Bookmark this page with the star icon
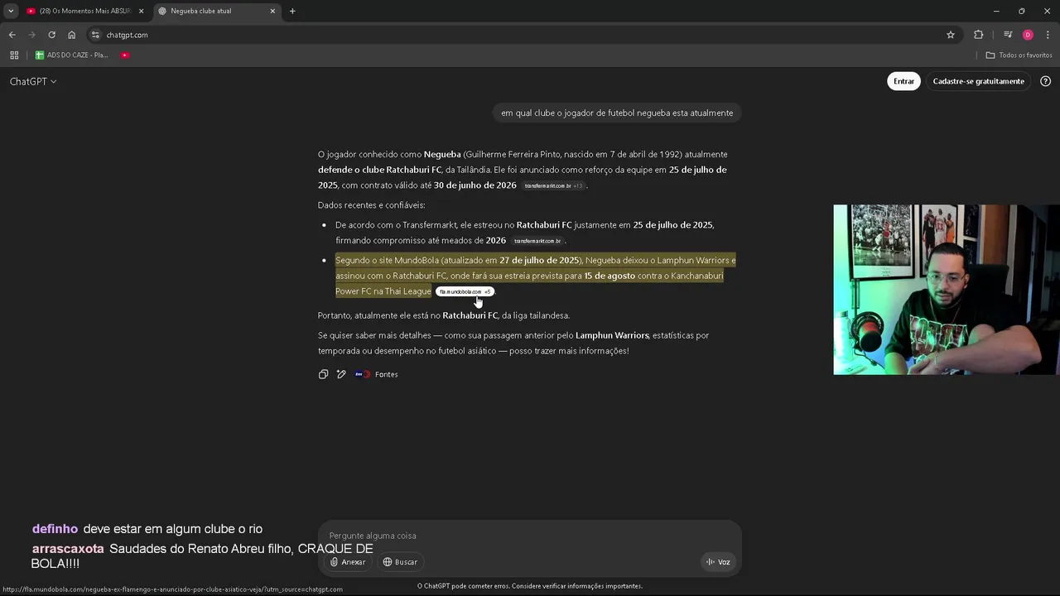Image resolution: width=1060 pixels, height=596 pixels. [951, 35]
